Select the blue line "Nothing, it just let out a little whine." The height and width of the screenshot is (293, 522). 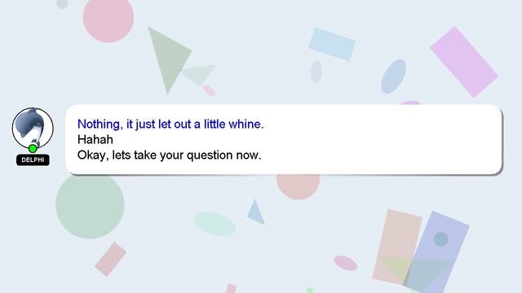170,124
